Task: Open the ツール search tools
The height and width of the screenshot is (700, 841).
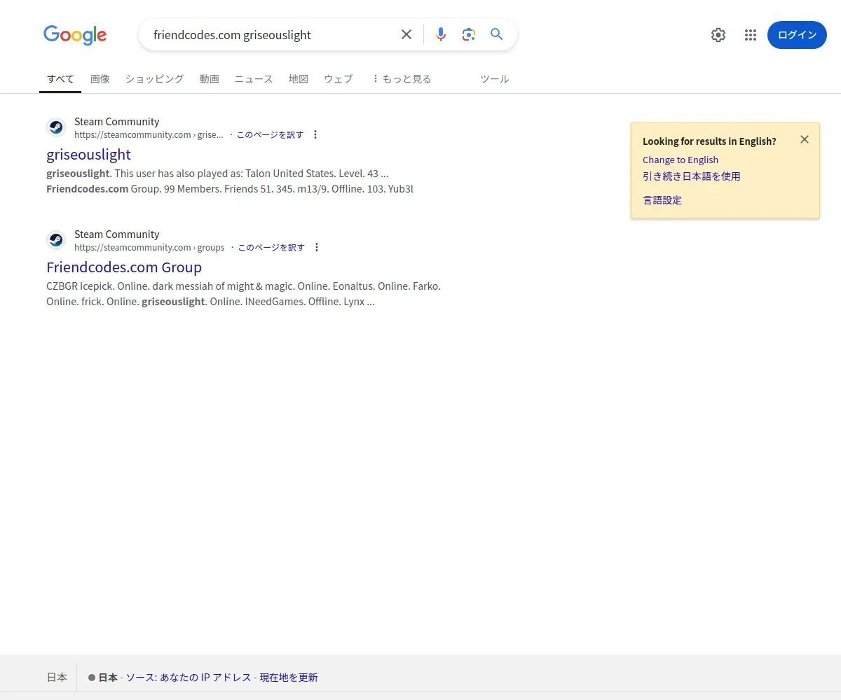Action: point(494,79)
